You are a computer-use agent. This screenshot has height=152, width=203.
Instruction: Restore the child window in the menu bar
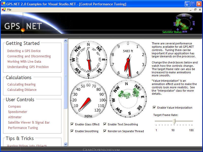[x=195, y=10]
